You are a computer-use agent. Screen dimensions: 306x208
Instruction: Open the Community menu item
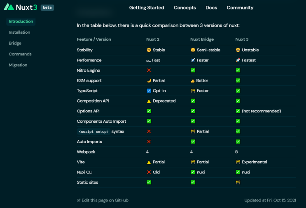(240, 7)
